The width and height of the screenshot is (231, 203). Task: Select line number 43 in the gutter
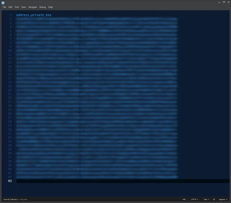tap(10, 181)
